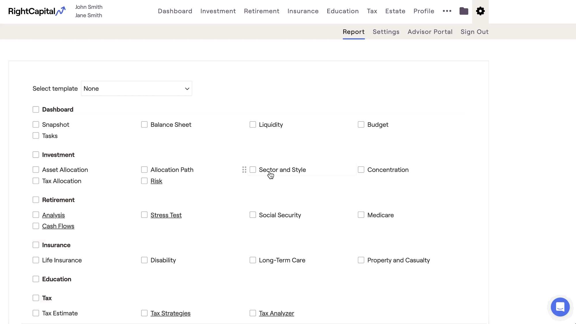Image resolution: width=576 pixels, height=324 pixels.
Task: Open the folder vault icon
Action: [x=464, y=11]
